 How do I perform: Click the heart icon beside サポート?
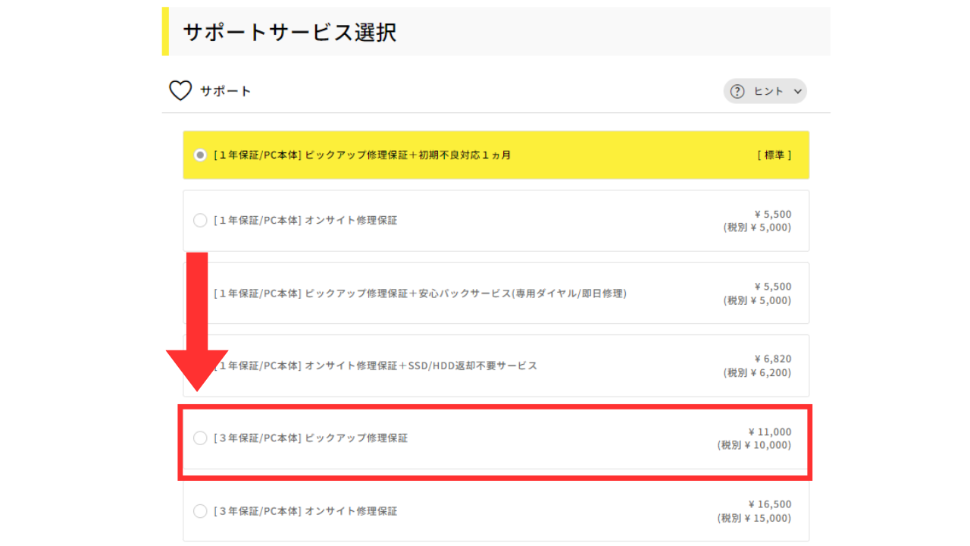[x=180, y=91]
